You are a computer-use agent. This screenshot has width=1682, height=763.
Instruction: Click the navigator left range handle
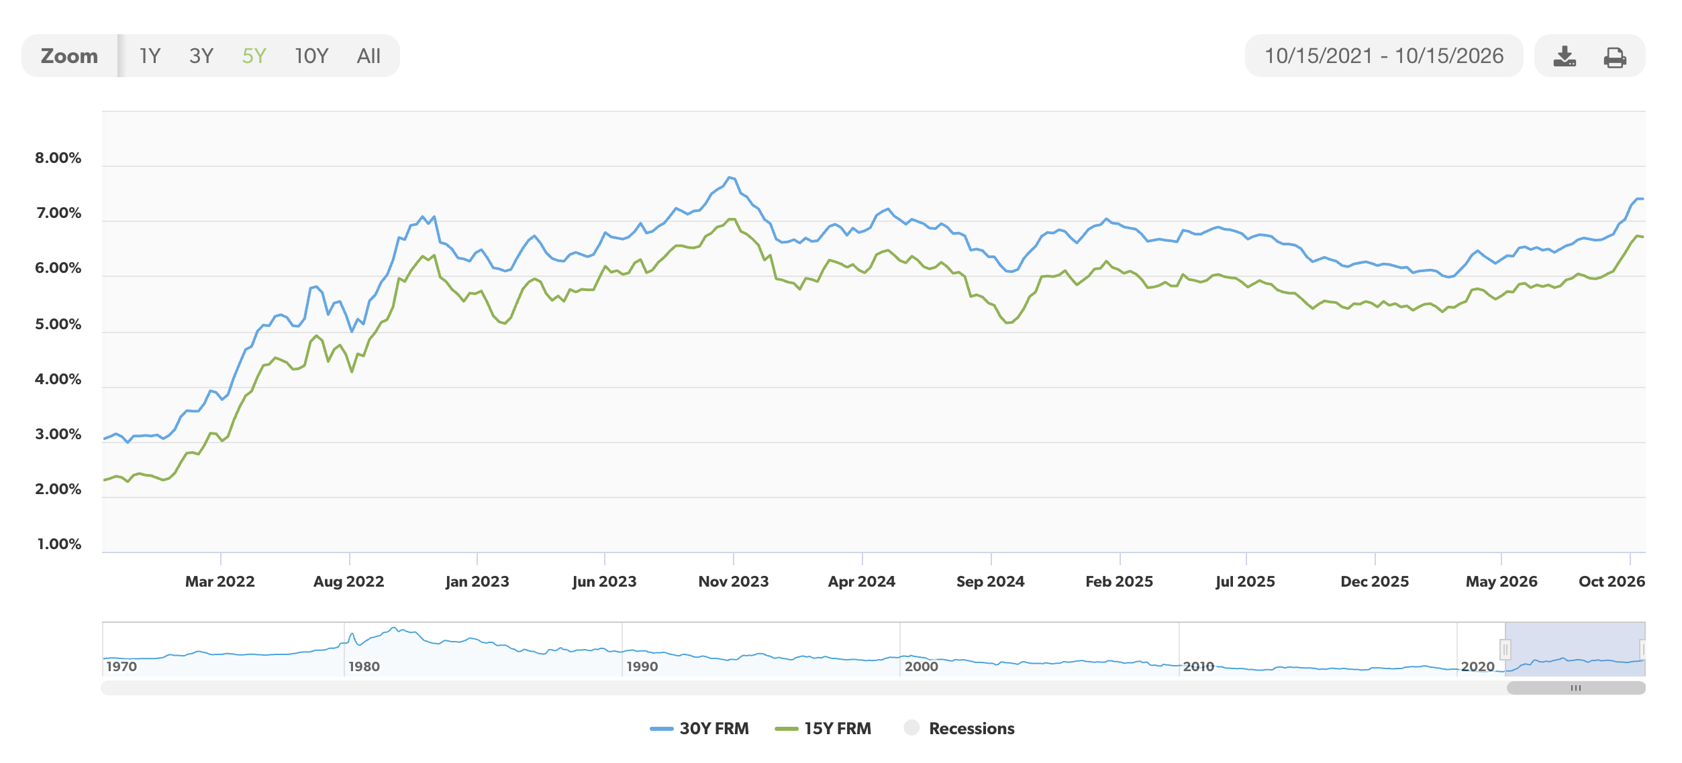click(x=1505, y=650)
